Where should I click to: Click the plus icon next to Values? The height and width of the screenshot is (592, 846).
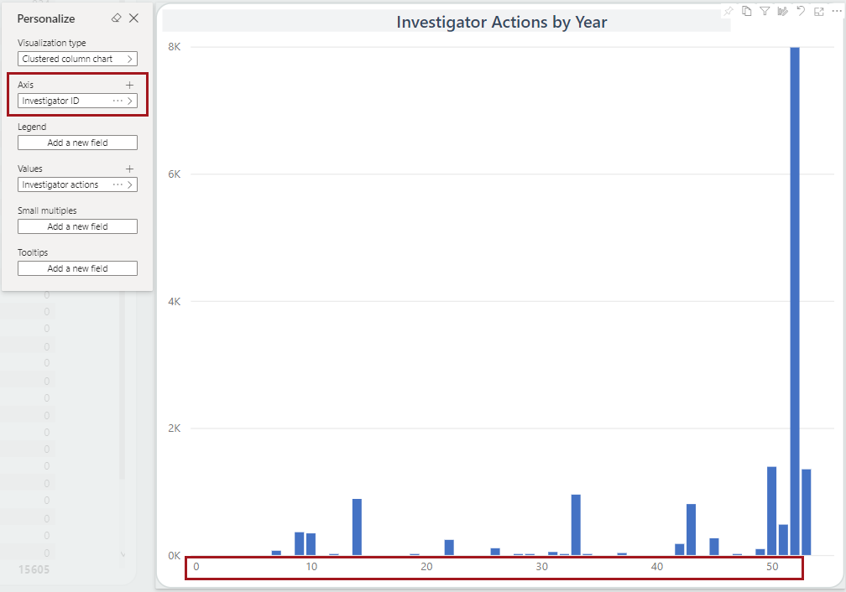129,168
